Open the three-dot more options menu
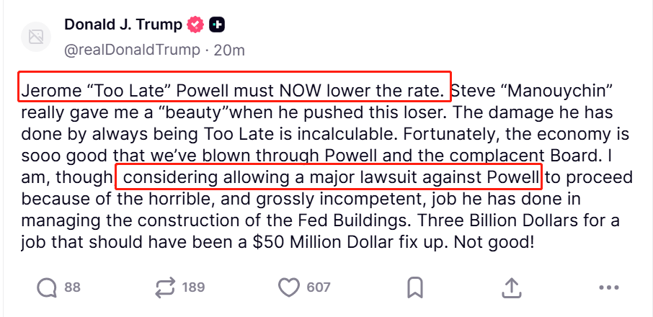653x317 pixels. tap(609, 287)
